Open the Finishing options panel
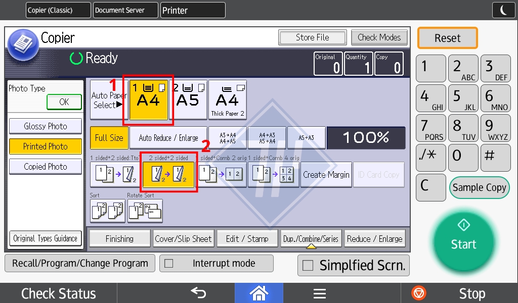The width and height of the screenshot is (518, 303). click(x=120, y=239)
